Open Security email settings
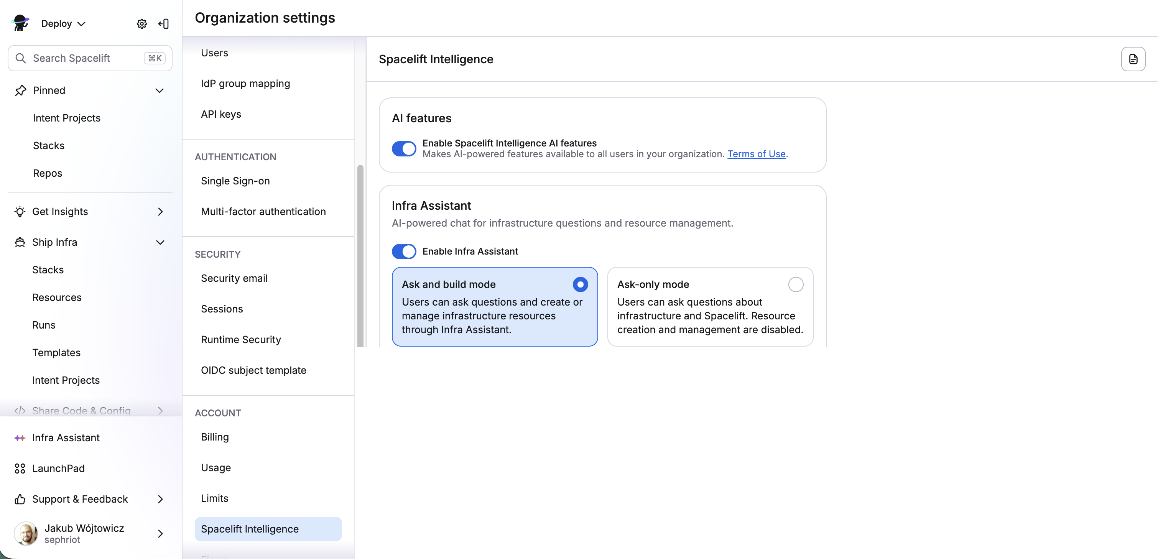Viewport: 1158px width, 559px height. click(234, 278)
